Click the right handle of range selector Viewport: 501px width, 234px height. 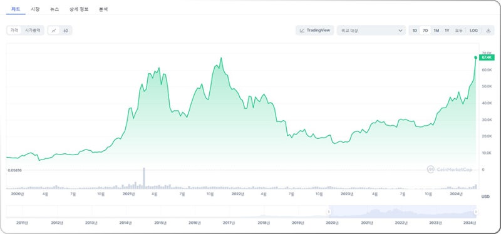476,211
